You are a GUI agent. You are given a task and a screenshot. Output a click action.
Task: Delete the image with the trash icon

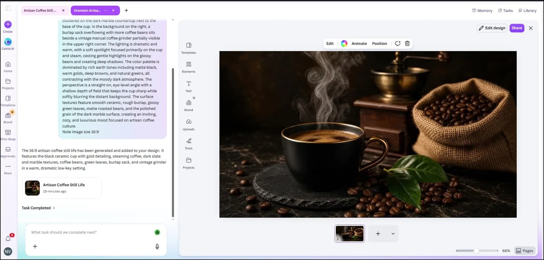point(407,43)
